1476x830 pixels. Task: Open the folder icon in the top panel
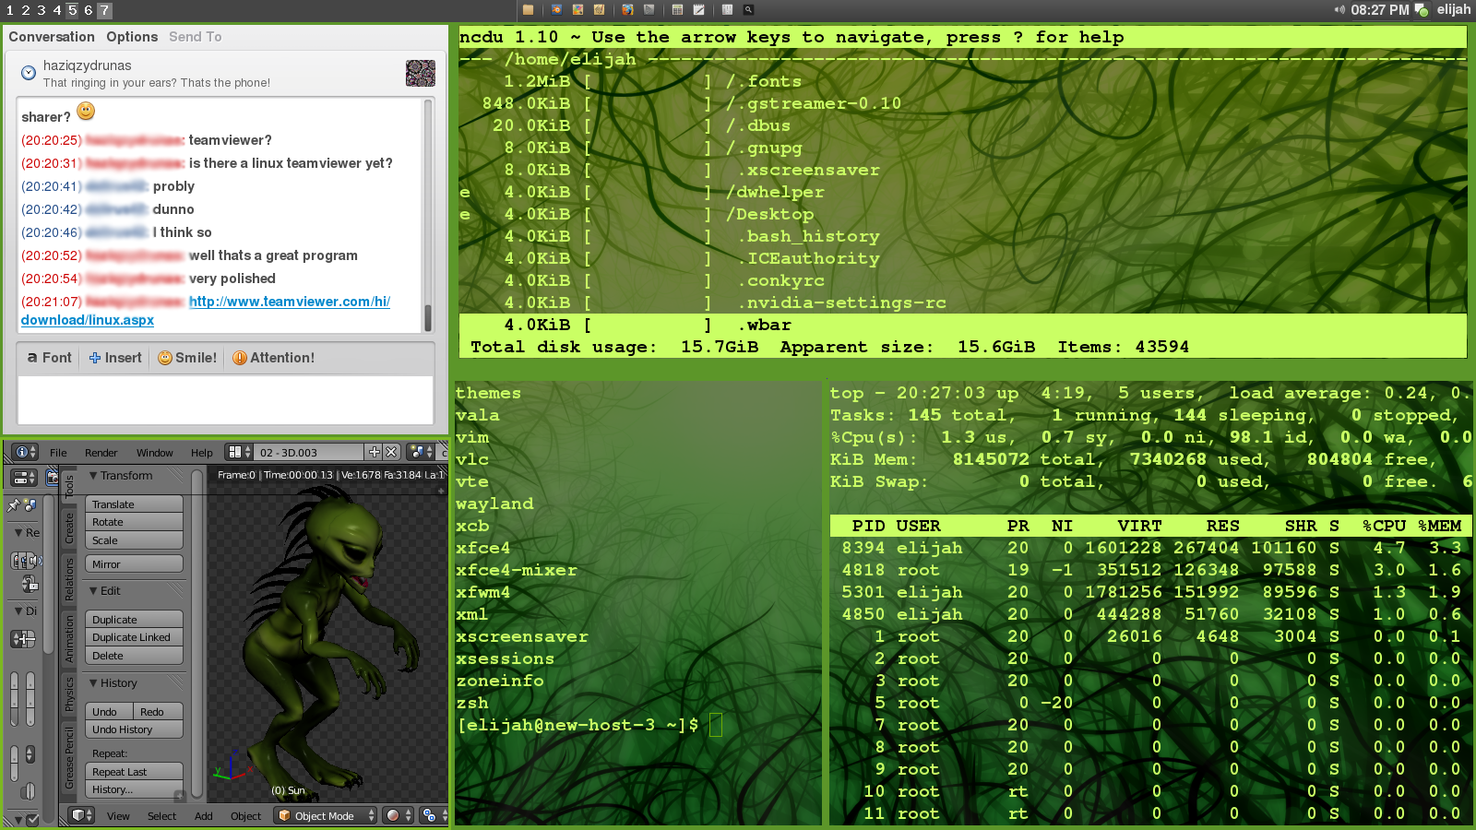[x=528, y=10]
